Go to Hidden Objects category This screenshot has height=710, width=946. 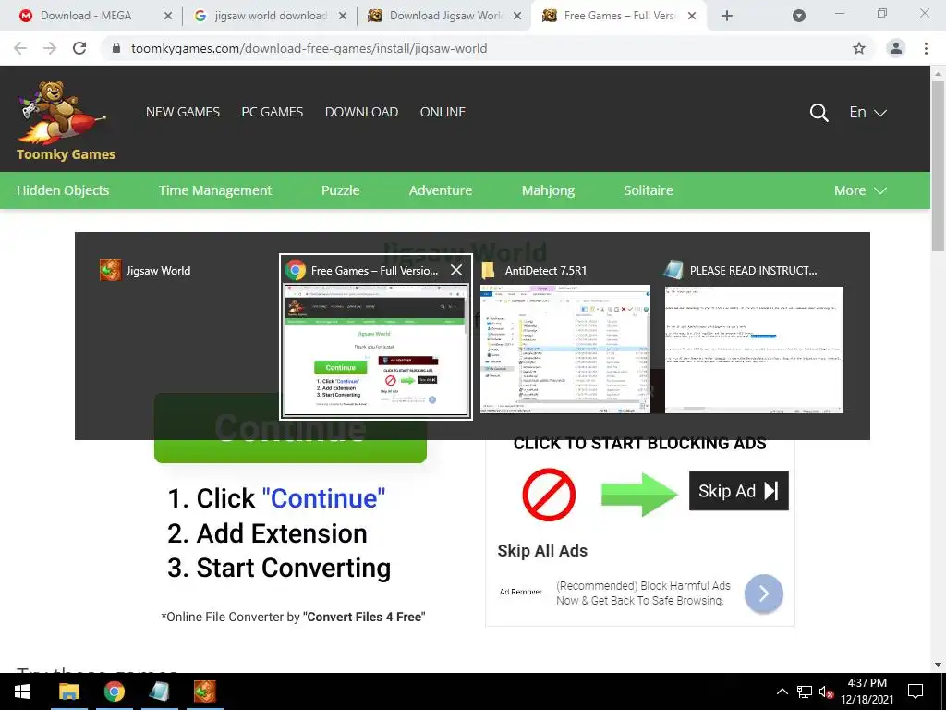(x=63, y=190)
